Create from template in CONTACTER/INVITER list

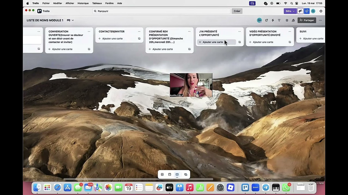[x=139, y=38]
